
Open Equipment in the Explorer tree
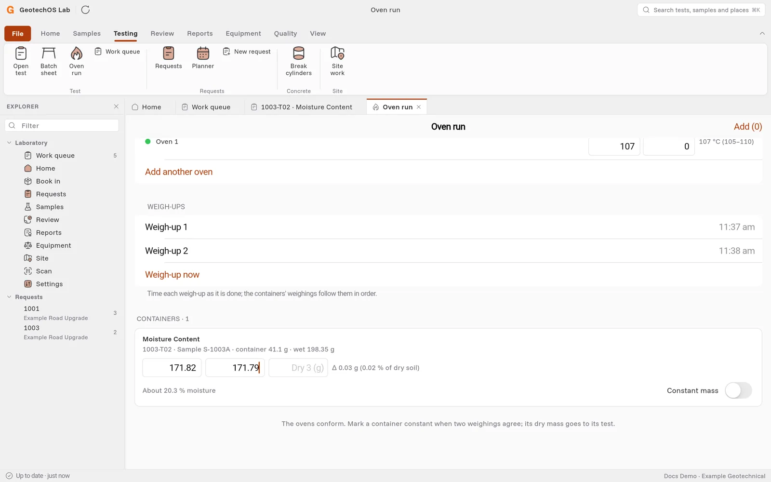point(53,245)
